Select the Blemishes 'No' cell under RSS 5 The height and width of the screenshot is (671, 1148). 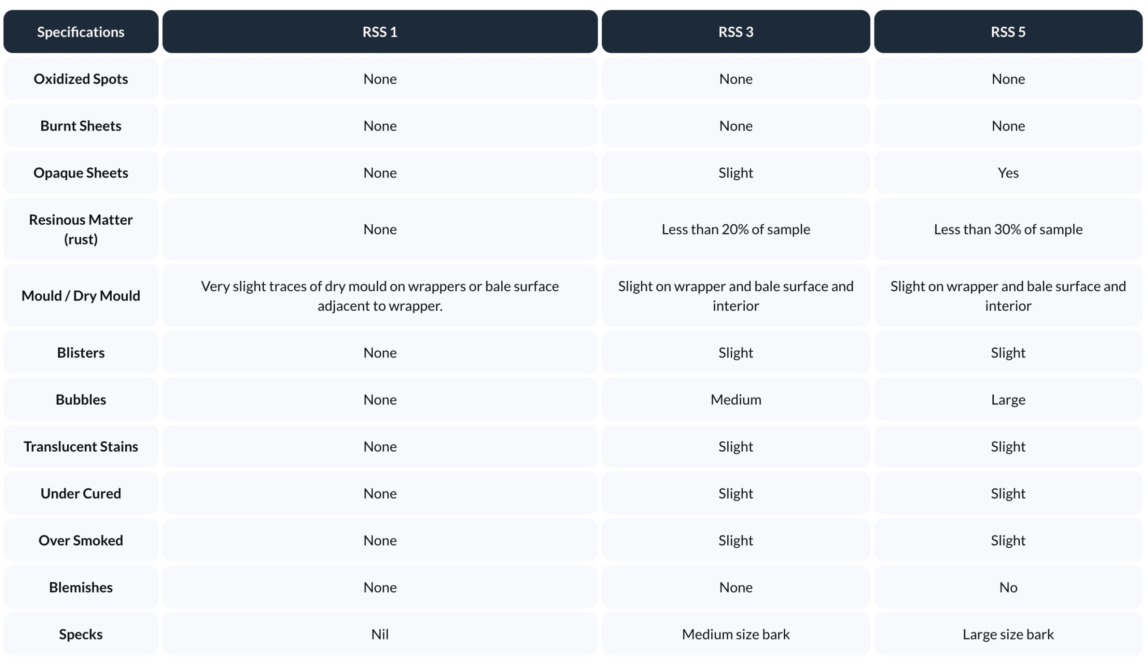pos(1008,587)
